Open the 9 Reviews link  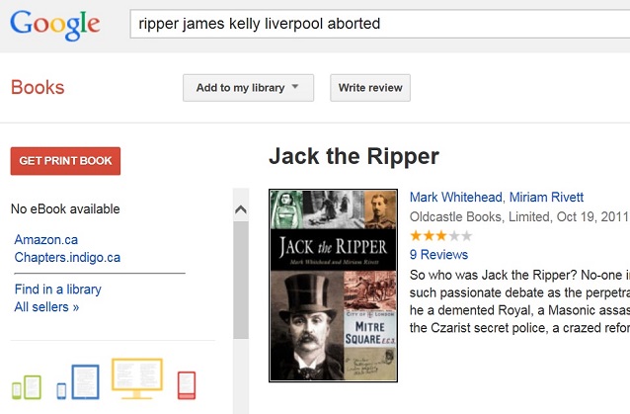[438, 255]
